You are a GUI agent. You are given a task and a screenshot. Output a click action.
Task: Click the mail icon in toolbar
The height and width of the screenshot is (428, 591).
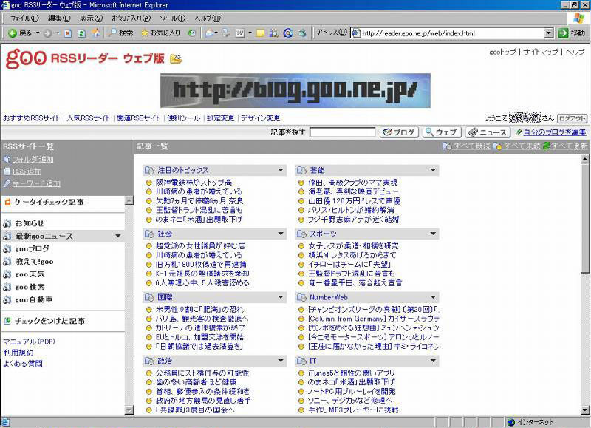(210, 33)
